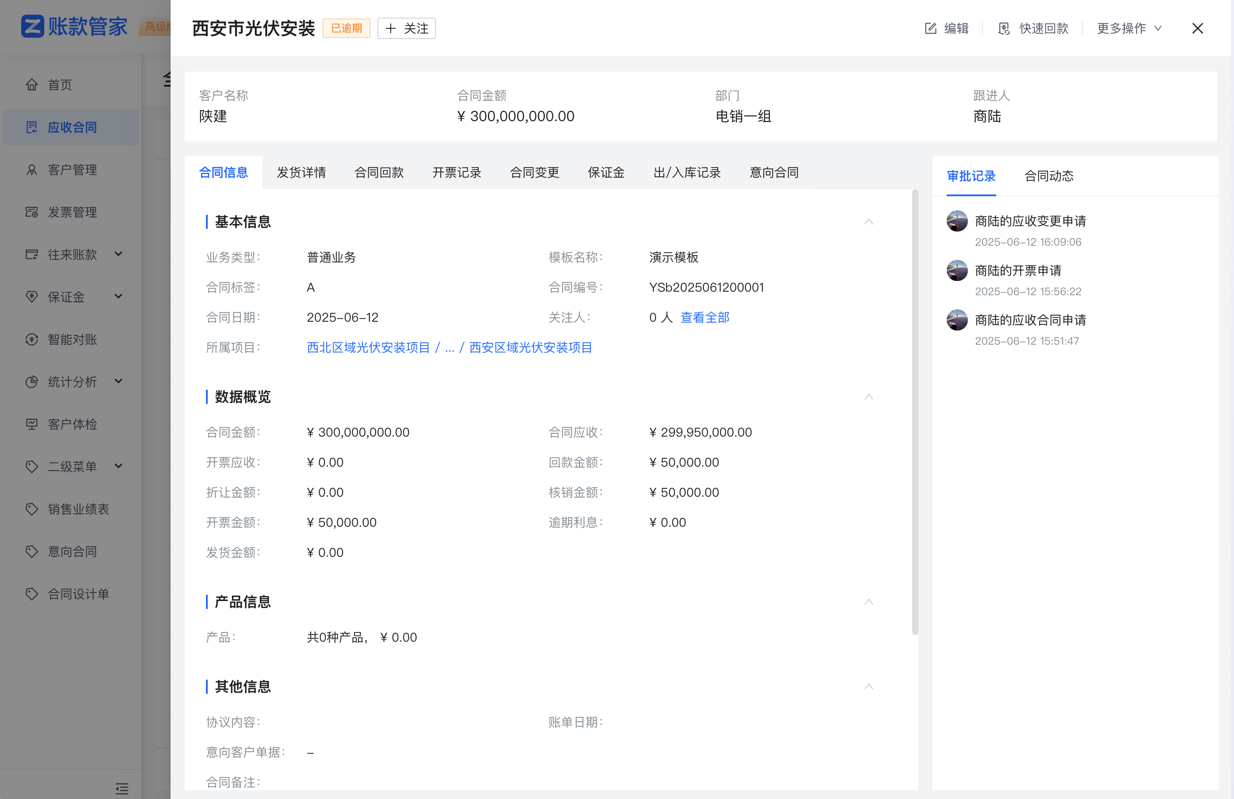The image size is (1234, 799).
Task: Collapse the 基本信息 section
Action: tap(869, 222)
